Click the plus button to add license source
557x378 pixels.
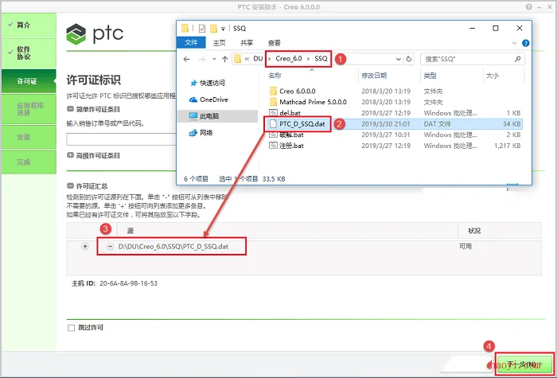click(85, 246)
